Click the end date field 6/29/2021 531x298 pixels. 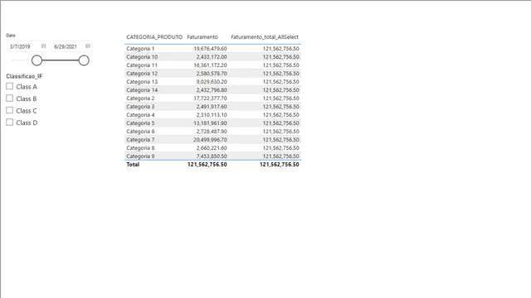71,46
